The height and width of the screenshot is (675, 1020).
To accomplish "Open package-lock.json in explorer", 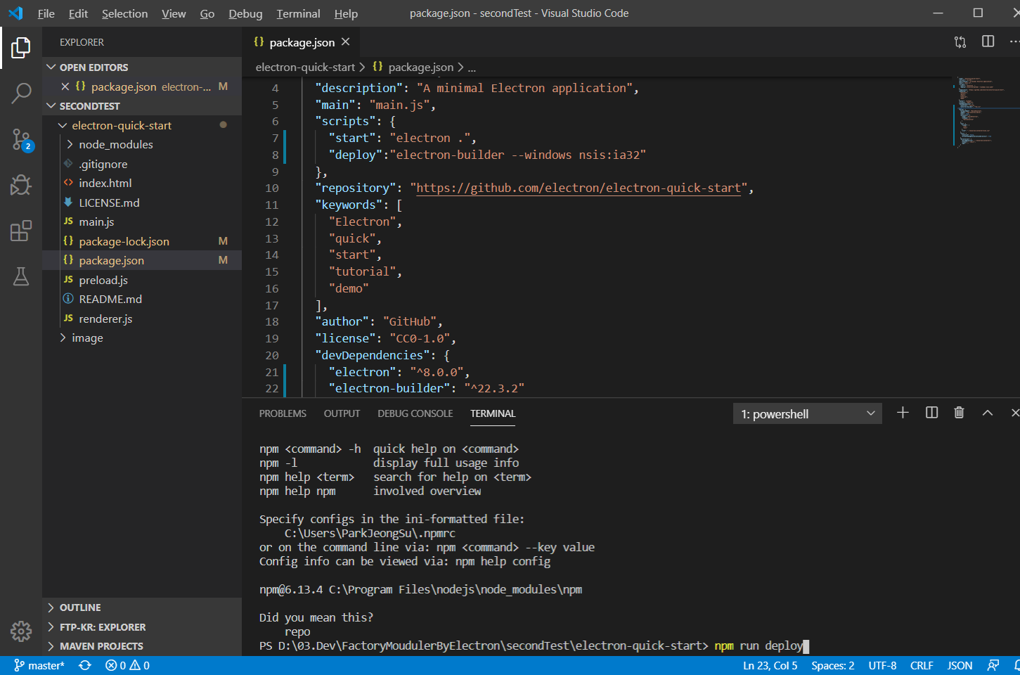I will [141, 241].
